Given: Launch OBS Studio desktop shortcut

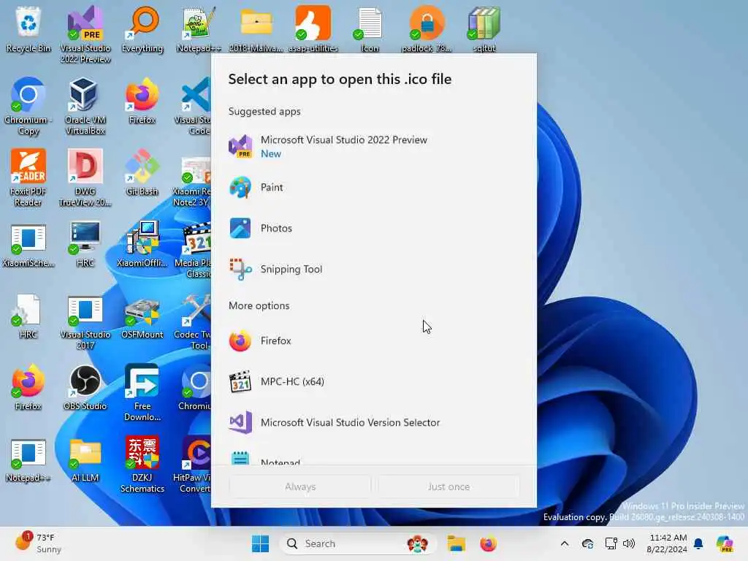Looking at the screenshot, I should [85, 387].
